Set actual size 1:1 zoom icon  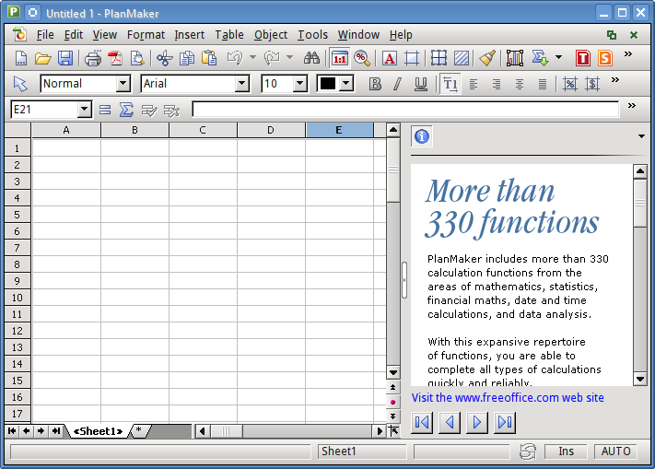pyautogui.click(x=340, y=58)
